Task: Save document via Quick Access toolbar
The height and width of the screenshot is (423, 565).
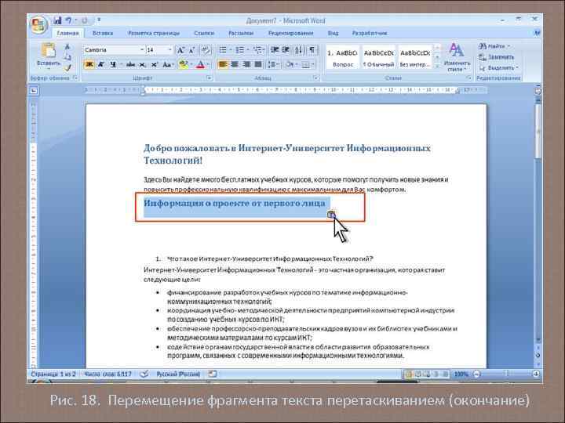Action: coord(57,20)
